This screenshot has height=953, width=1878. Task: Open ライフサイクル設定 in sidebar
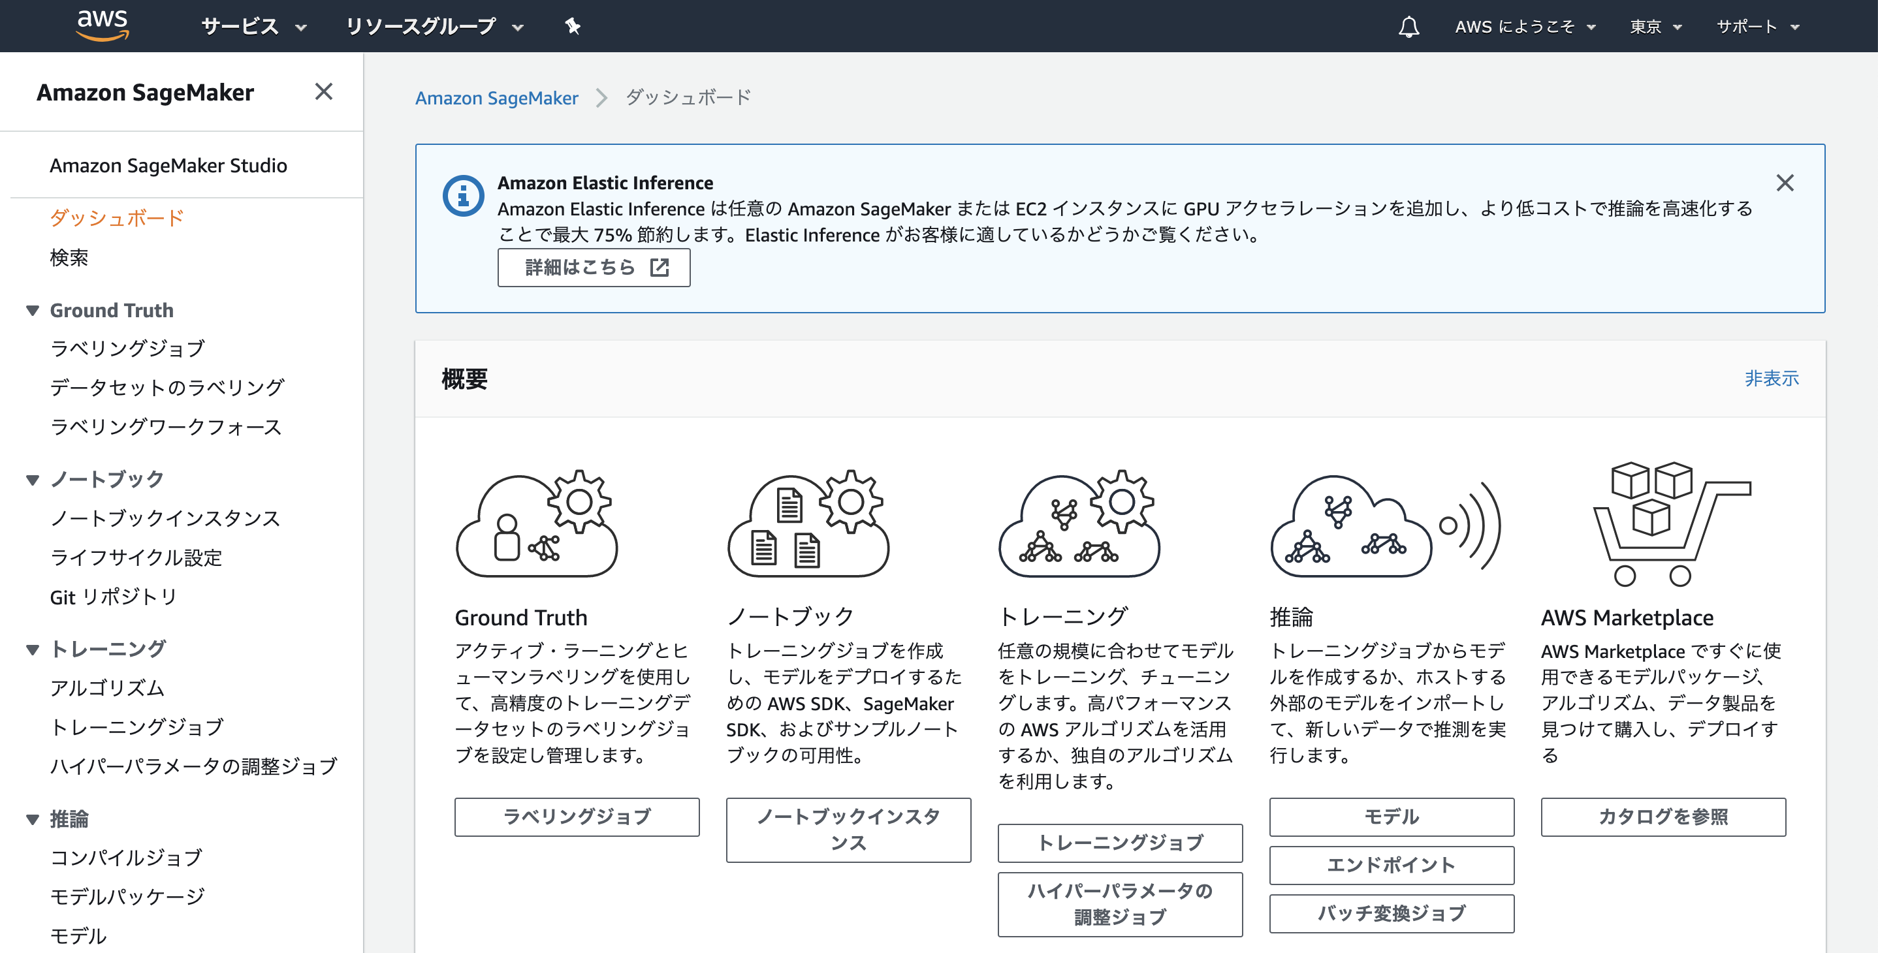click(136, 557)
